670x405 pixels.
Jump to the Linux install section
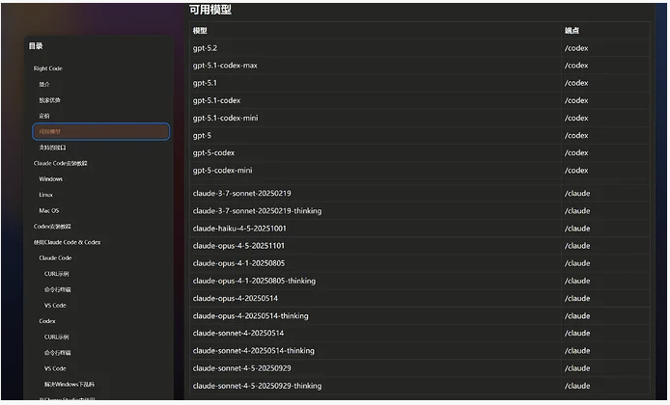click(x=45, y=195)
